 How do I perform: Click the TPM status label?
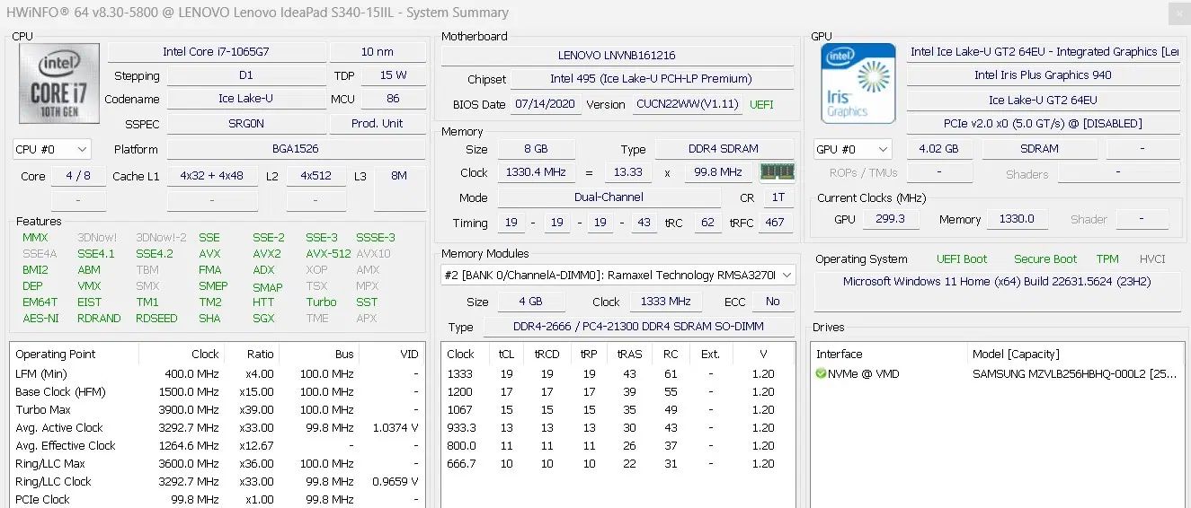tap(1107, 259)
